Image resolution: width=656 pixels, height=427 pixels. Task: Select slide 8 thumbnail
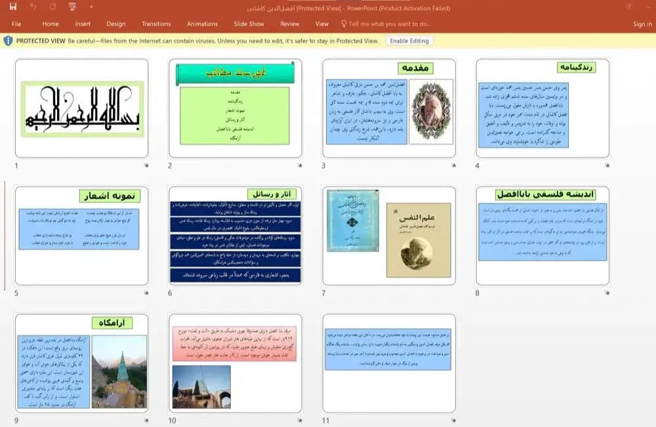tap(543, 236)
